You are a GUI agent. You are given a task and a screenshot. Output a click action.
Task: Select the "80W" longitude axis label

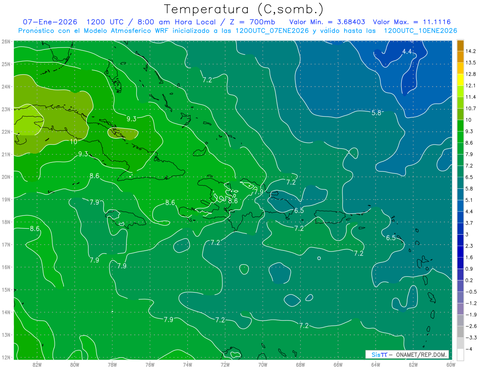point(75,364)
